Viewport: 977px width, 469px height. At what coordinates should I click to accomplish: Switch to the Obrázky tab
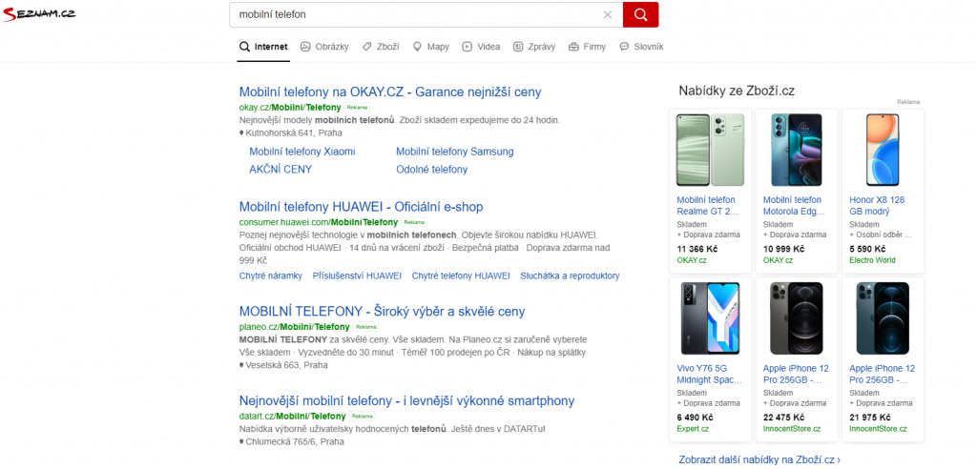[x=324, y=47]
